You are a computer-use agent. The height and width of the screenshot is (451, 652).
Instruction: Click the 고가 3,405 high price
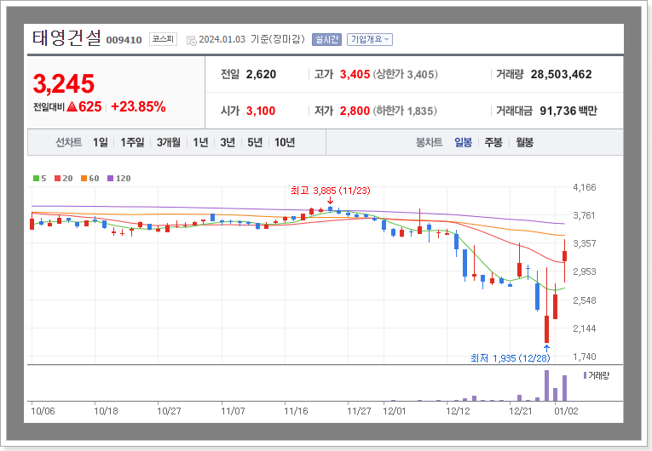[343, 74]
